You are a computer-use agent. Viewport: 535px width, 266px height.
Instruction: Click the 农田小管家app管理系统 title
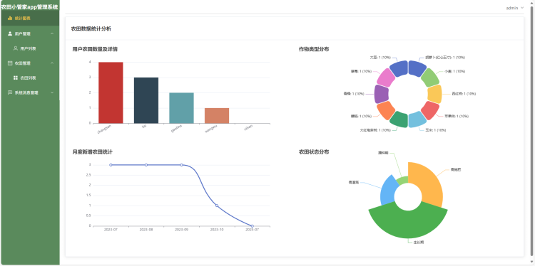tap(30, 7)
